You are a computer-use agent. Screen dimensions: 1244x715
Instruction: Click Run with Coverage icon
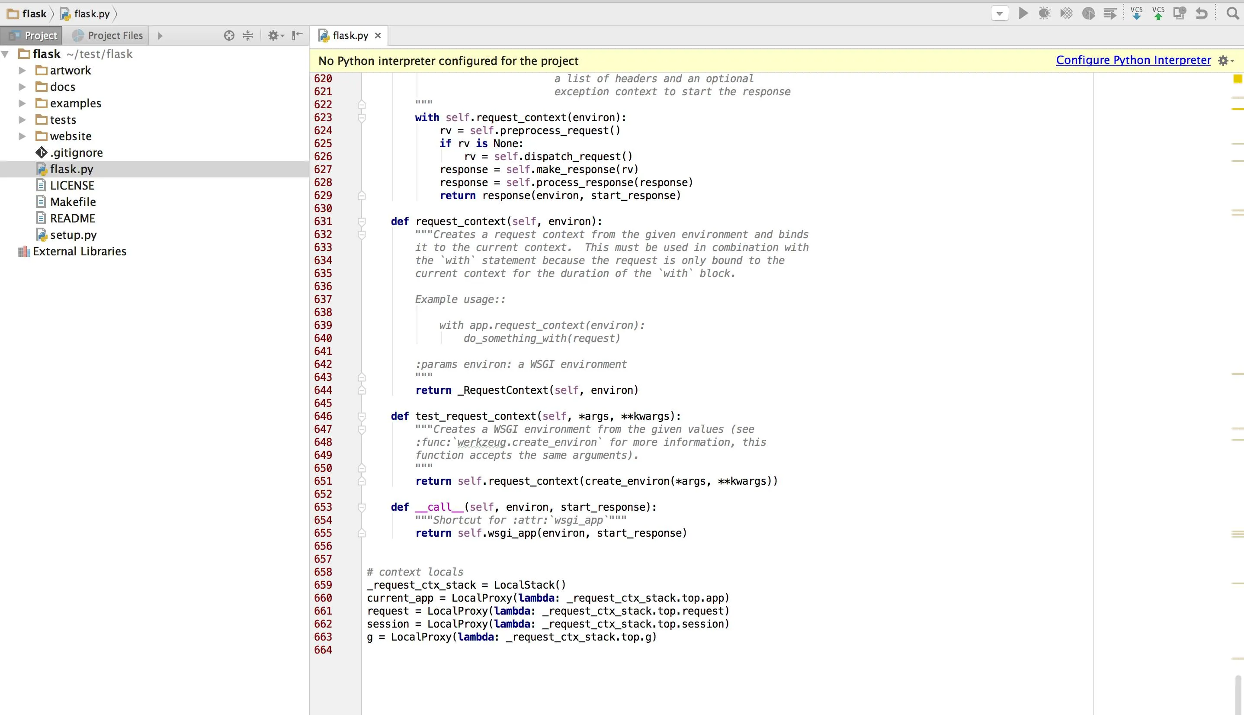(1066, 13)
